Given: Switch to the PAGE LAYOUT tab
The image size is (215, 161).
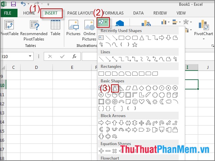Looking at the screenshot, I should (80, 13).
